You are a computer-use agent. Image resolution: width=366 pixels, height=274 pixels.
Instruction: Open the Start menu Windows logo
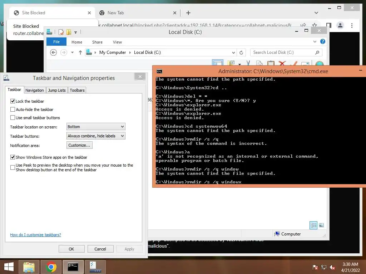(9, 267)
